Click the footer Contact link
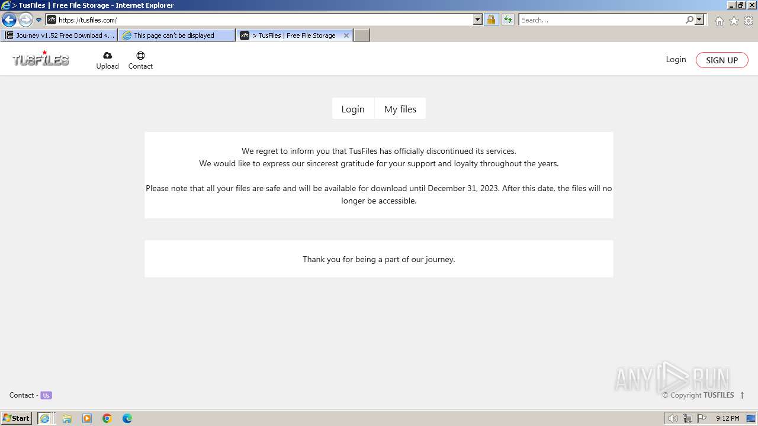Viewport: 758px width, 426px height. point(21,395)
